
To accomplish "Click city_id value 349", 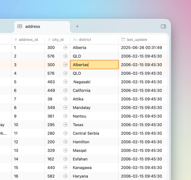I will tap(51, 108).
